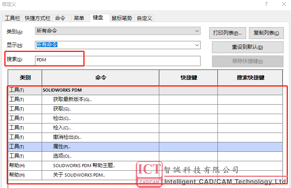Click shortcut cell for 检出(C)..
291x188 pixels.
[x=188, y=119]
